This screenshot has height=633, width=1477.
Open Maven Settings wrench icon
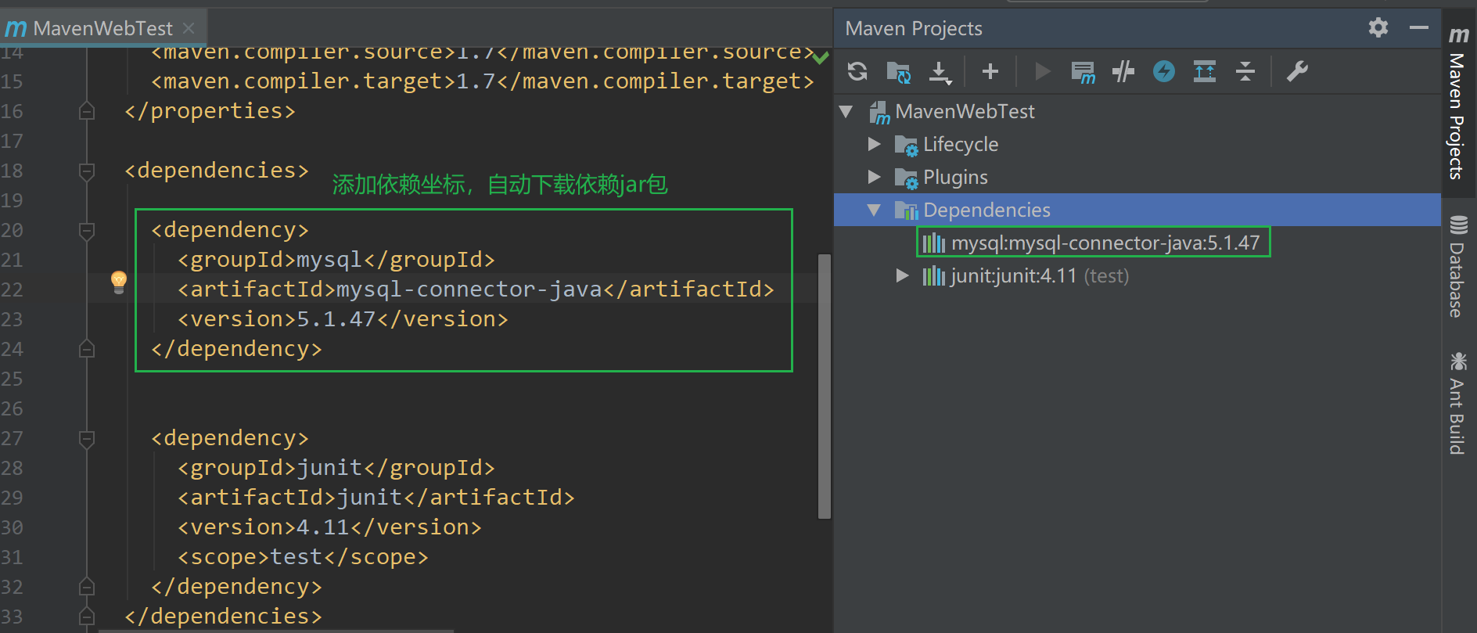[x=1297, y=71]
